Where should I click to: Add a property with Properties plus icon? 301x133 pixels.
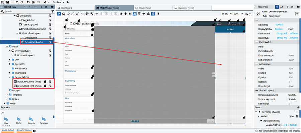(288, 7)
